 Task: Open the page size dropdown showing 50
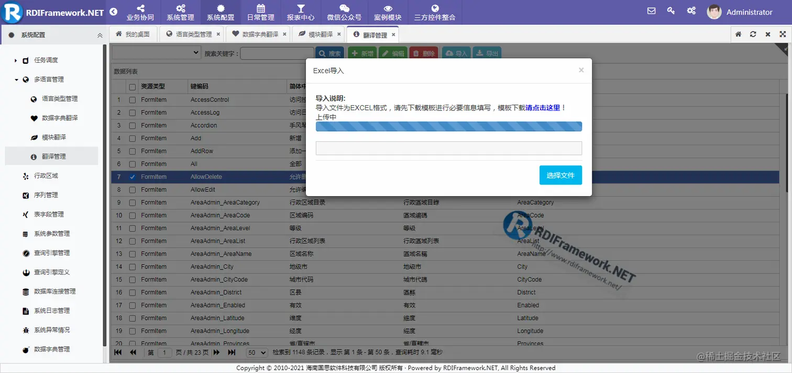point(257,352)
